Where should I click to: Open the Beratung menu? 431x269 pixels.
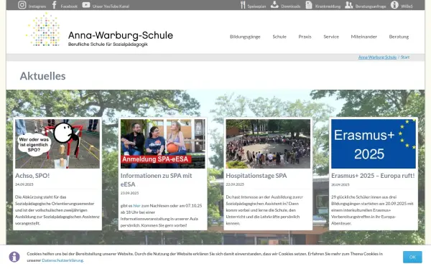tap(399, 37)
